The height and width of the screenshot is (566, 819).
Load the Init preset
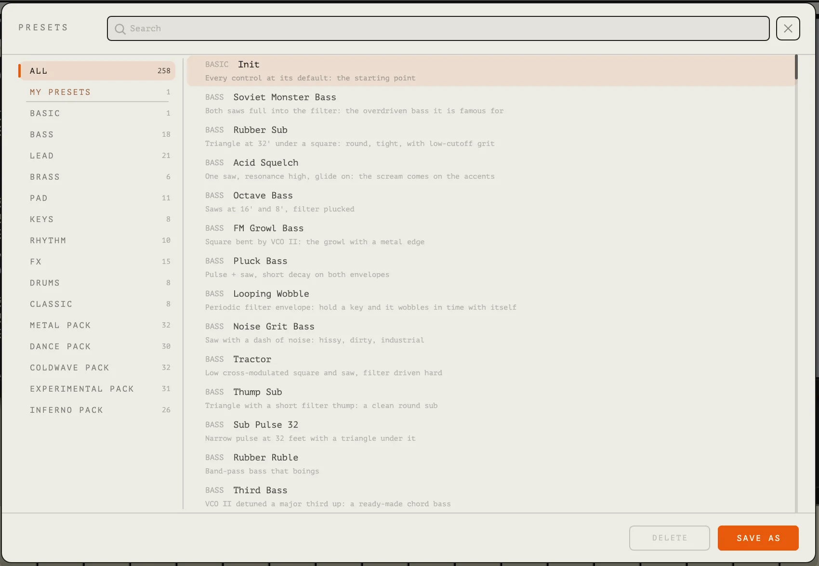click(x=490, y=71)
